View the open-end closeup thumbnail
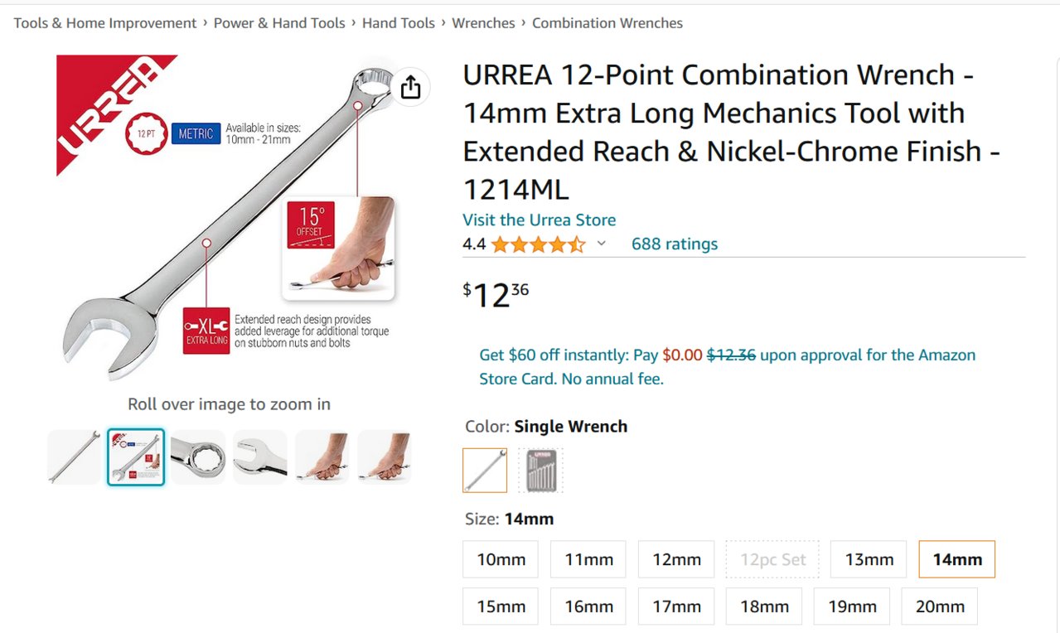 pyautogui.click(x=260, y=457)
